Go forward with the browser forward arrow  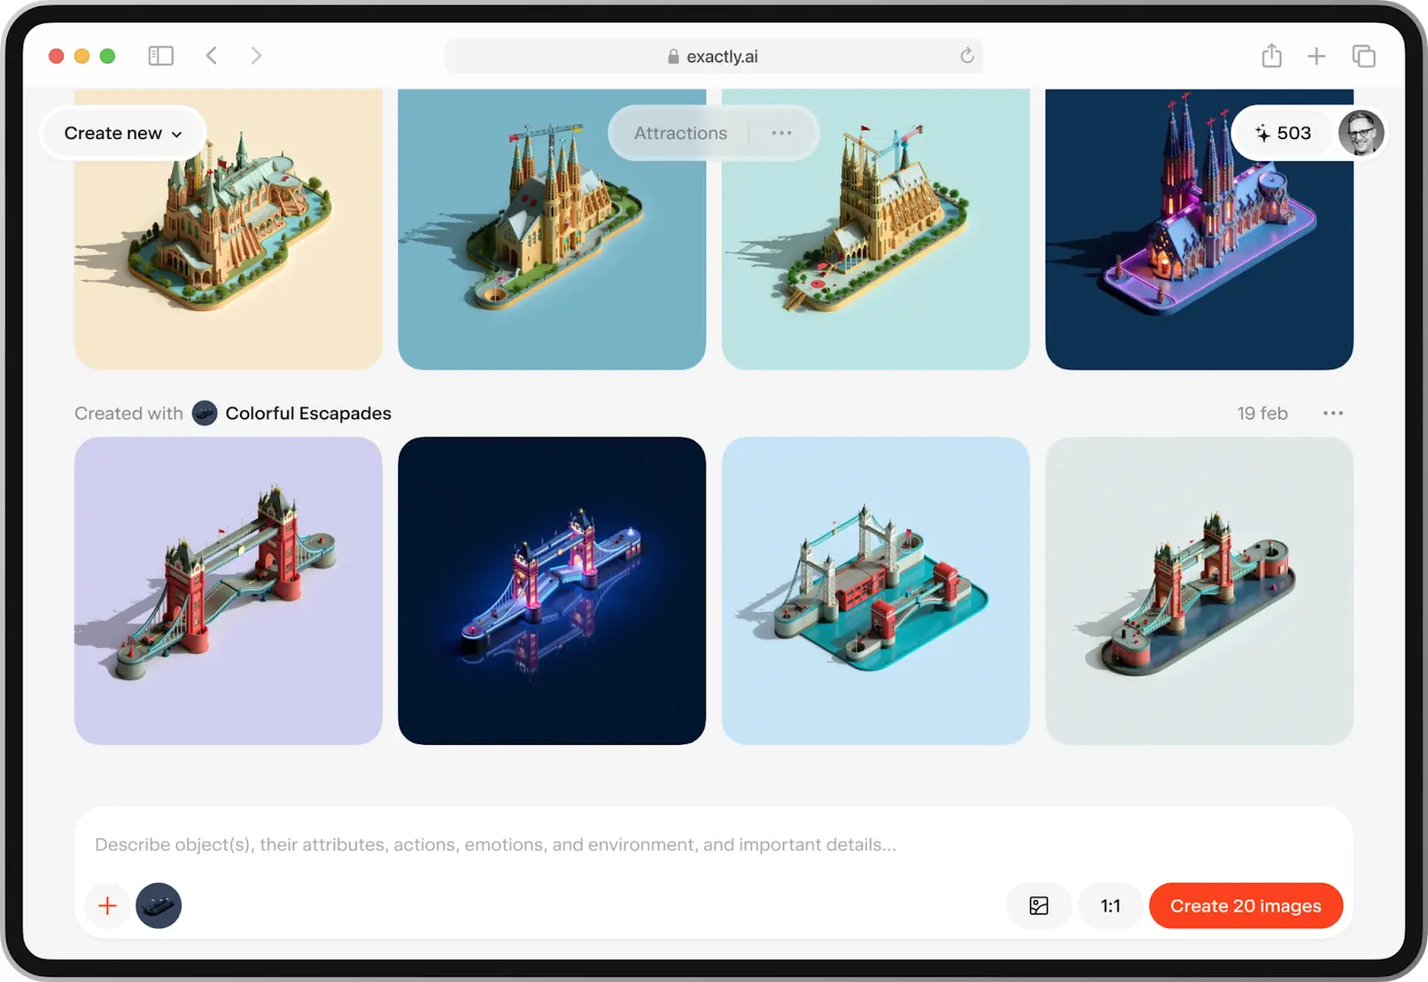(256, 56)
